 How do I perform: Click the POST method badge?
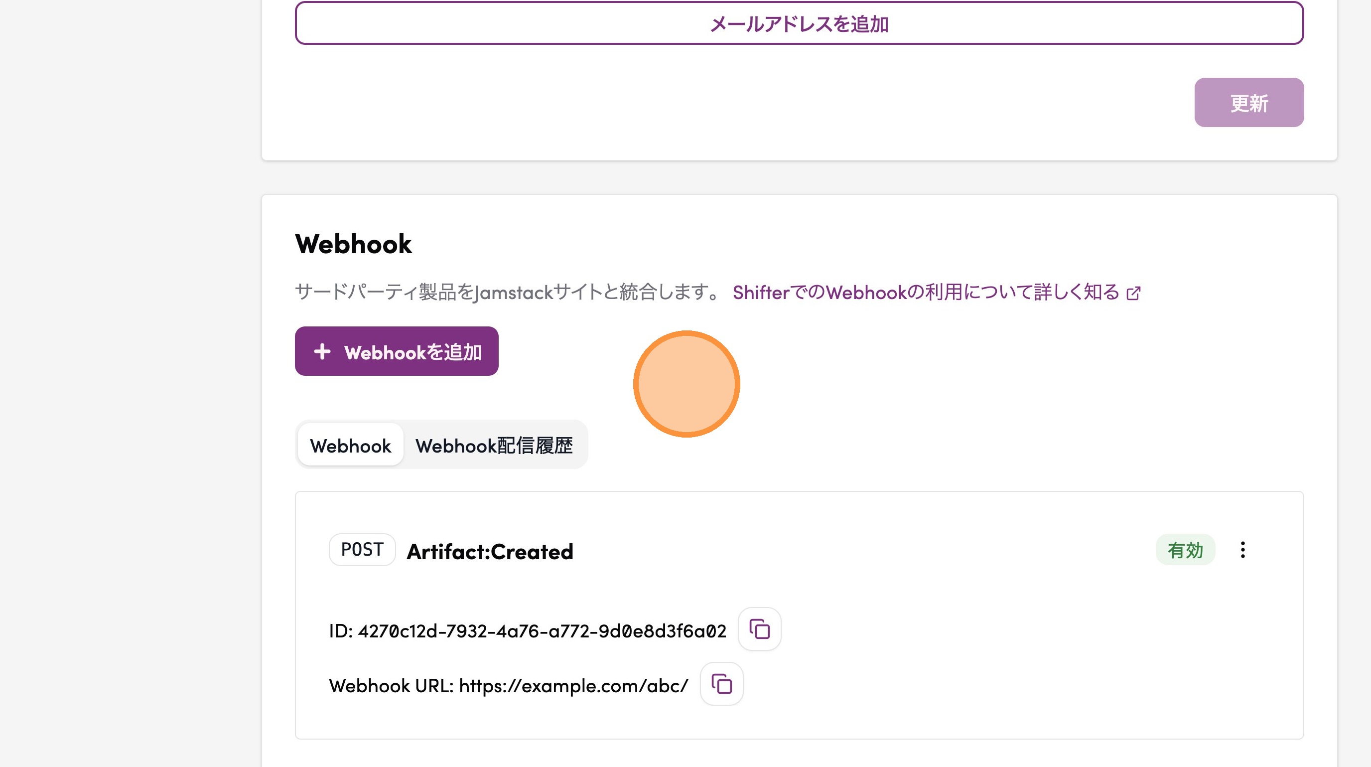point(362,550)
